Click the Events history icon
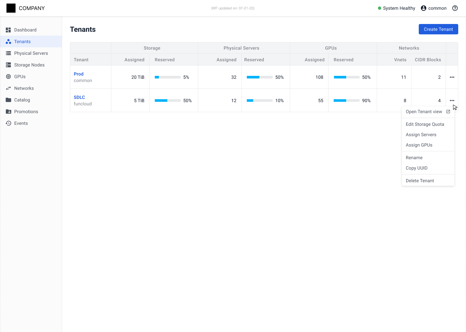Screen dimensions: 466x332 coord(8,123)
